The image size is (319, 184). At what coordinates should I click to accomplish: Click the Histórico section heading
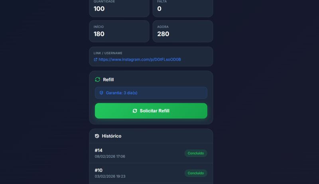(x=112, y=136)
